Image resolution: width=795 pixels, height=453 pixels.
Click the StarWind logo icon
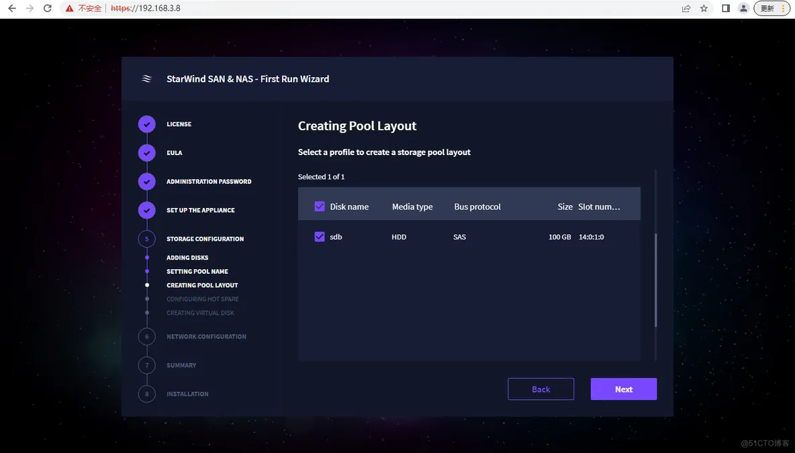[x=146, y=79]
